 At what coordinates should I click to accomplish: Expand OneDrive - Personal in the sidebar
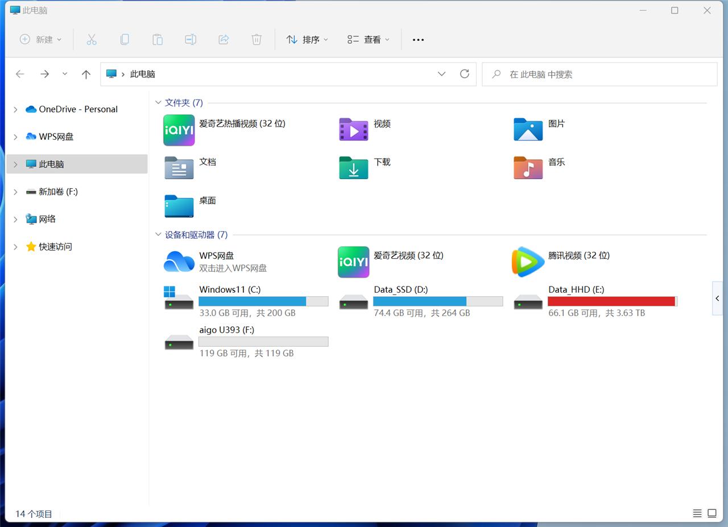tap(15, 109)
